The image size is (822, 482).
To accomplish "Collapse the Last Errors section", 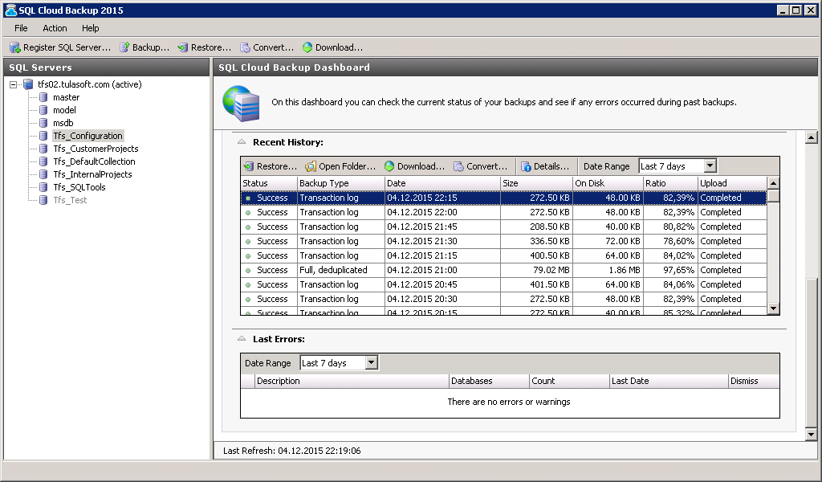I will tap(242, 339).
